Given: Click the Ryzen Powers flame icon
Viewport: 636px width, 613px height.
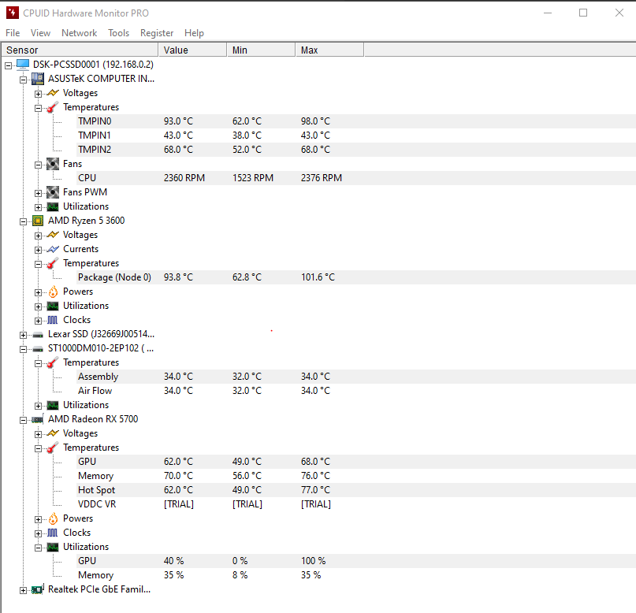Looking at the screenshot, I should 53,292.
